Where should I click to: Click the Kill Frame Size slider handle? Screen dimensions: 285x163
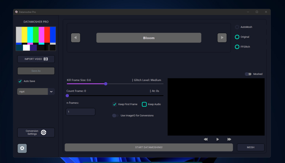(105, 84)
